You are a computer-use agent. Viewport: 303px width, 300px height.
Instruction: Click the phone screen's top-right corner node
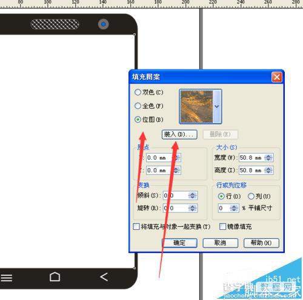[135, 34]
